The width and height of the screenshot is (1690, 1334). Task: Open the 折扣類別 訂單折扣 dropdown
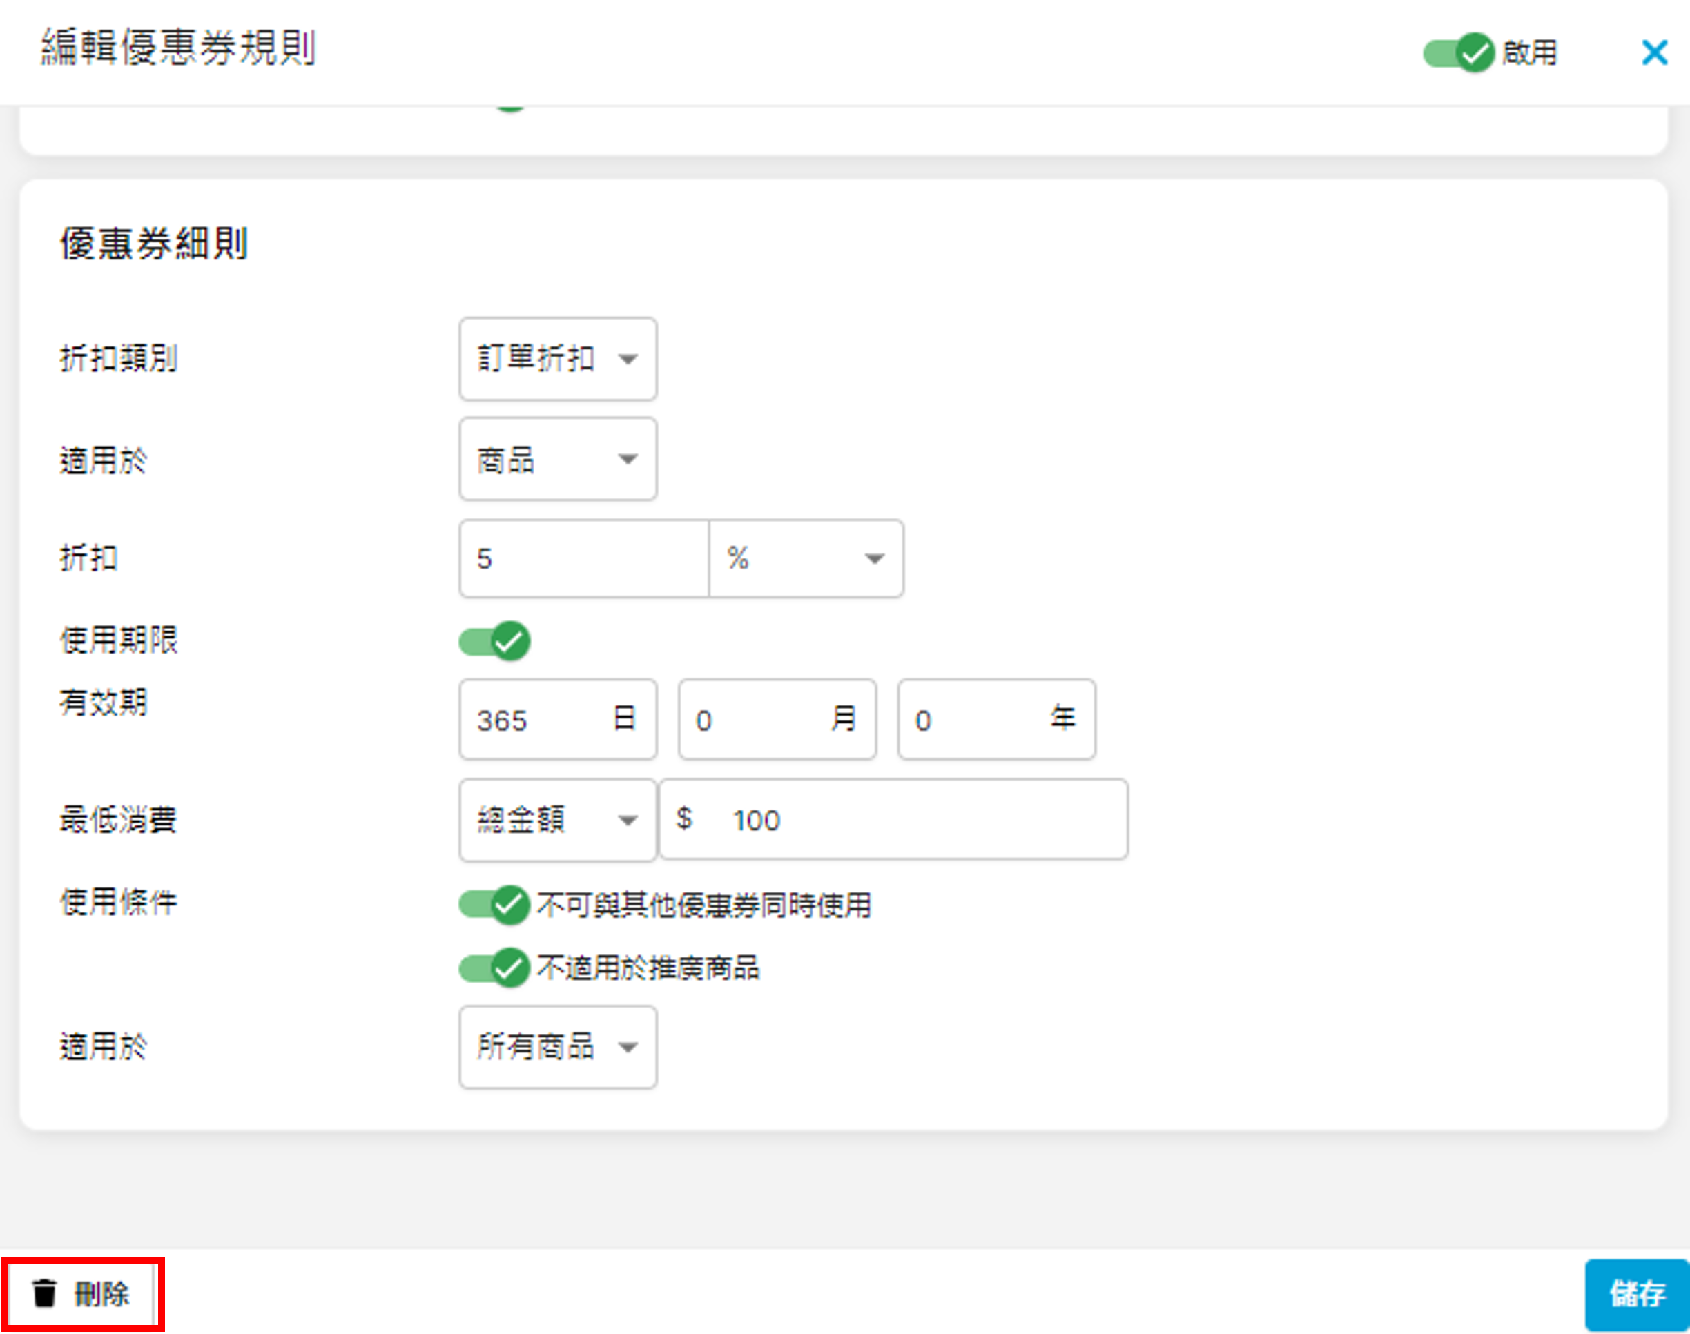pos(558,360)
